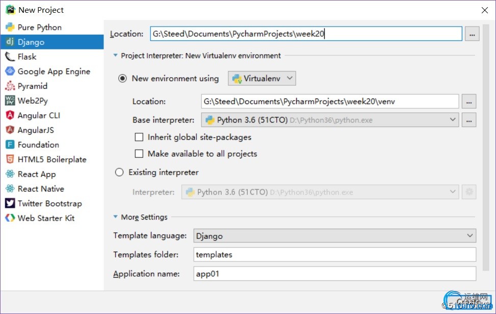Open the existing Interpreter dropdown
This screenshot has width=496, height=314.
pos(320,192)
